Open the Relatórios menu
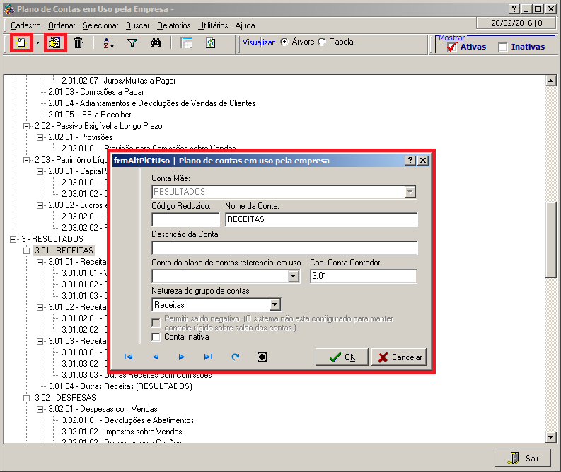 pos(173,25)
